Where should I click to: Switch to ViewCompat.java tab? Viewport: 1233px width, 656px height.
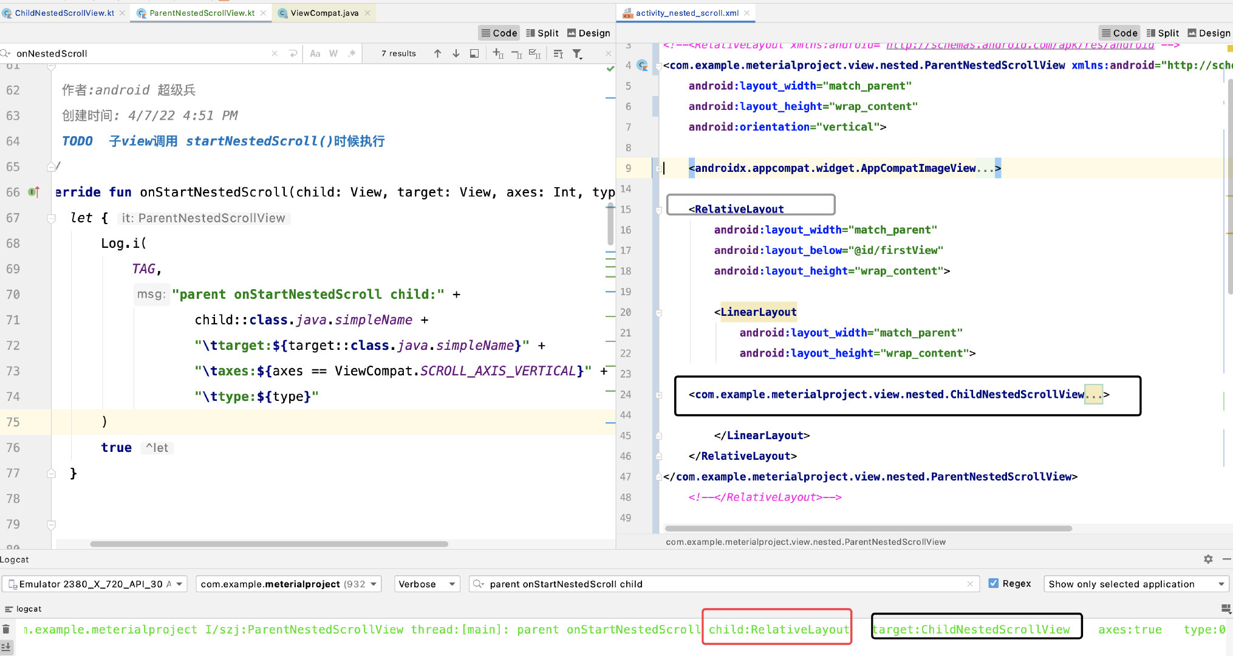point(324,13)
